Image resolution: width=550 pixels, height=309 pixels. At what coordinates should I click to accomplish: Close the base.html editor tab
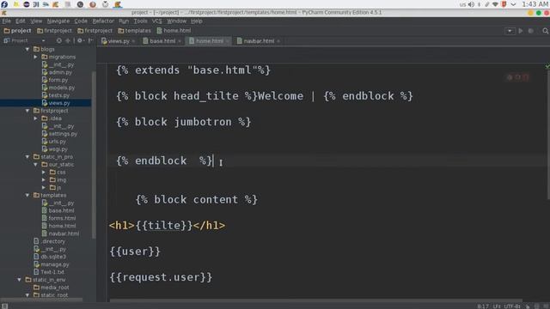(180, 41)
